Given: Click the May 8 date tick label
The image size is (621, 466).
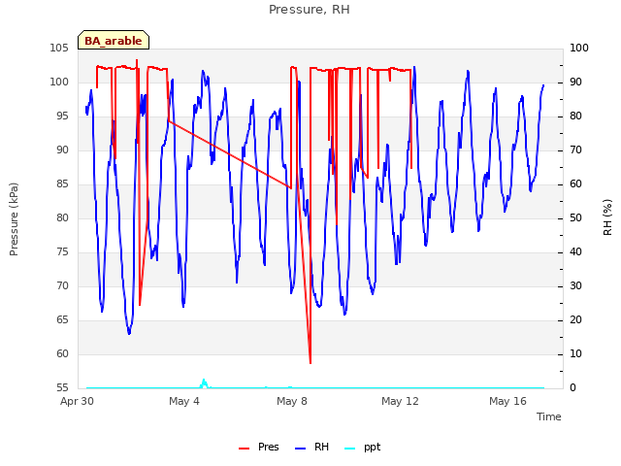Looking at the screenshot, I should tap(292, 401).
